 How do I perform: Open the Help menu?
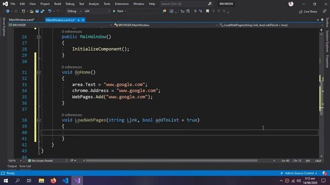tap(152, 4)
